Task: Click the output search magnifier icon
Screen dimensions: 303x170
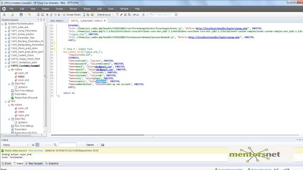Action: [x=55, y=145]
